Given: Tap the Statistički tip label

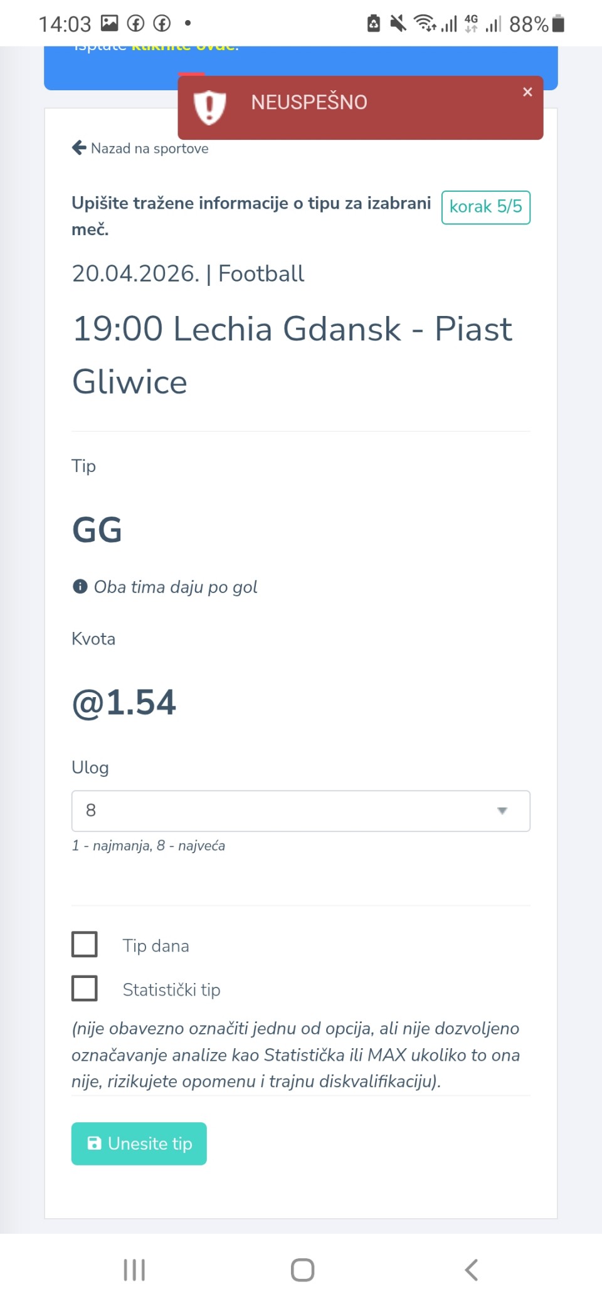Looking at the screenshot, I should point(171,990).
